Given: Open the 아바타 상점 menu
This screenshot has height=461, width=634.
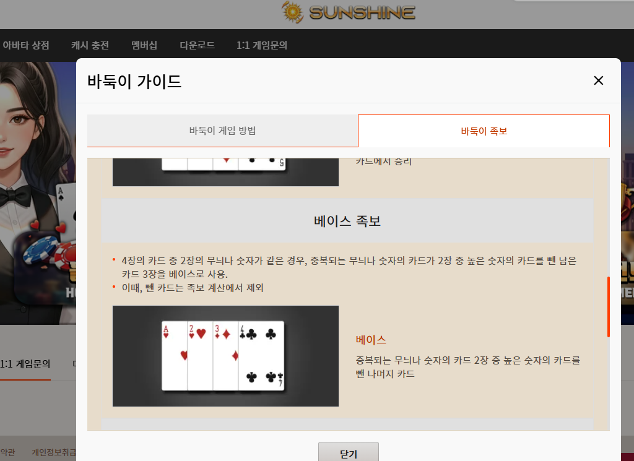Looking at the screenshot, I should 26,45.
